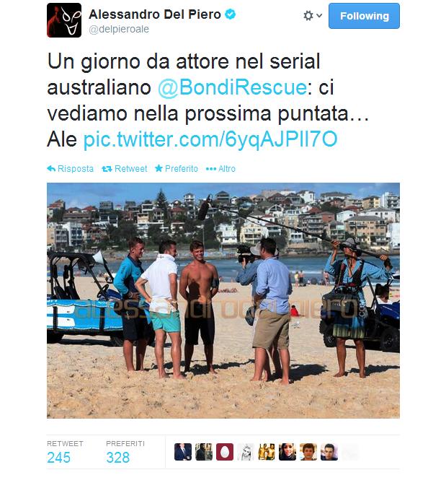Click the Retweet arrows icon
The width and height of the screenshot is (428, 501).
[x=107, y=169]
